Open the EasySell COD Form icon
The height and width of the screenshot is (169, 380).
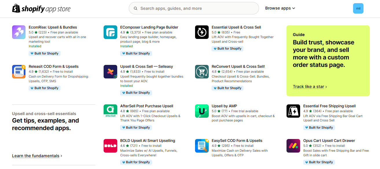(x=202, y=146)
